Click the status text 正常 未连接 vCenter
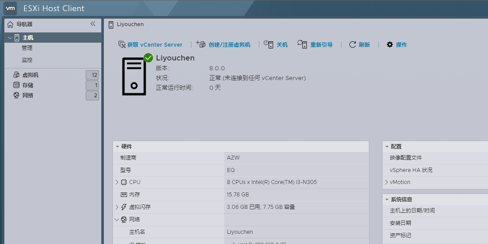488x244 pixels. (258, 78)
